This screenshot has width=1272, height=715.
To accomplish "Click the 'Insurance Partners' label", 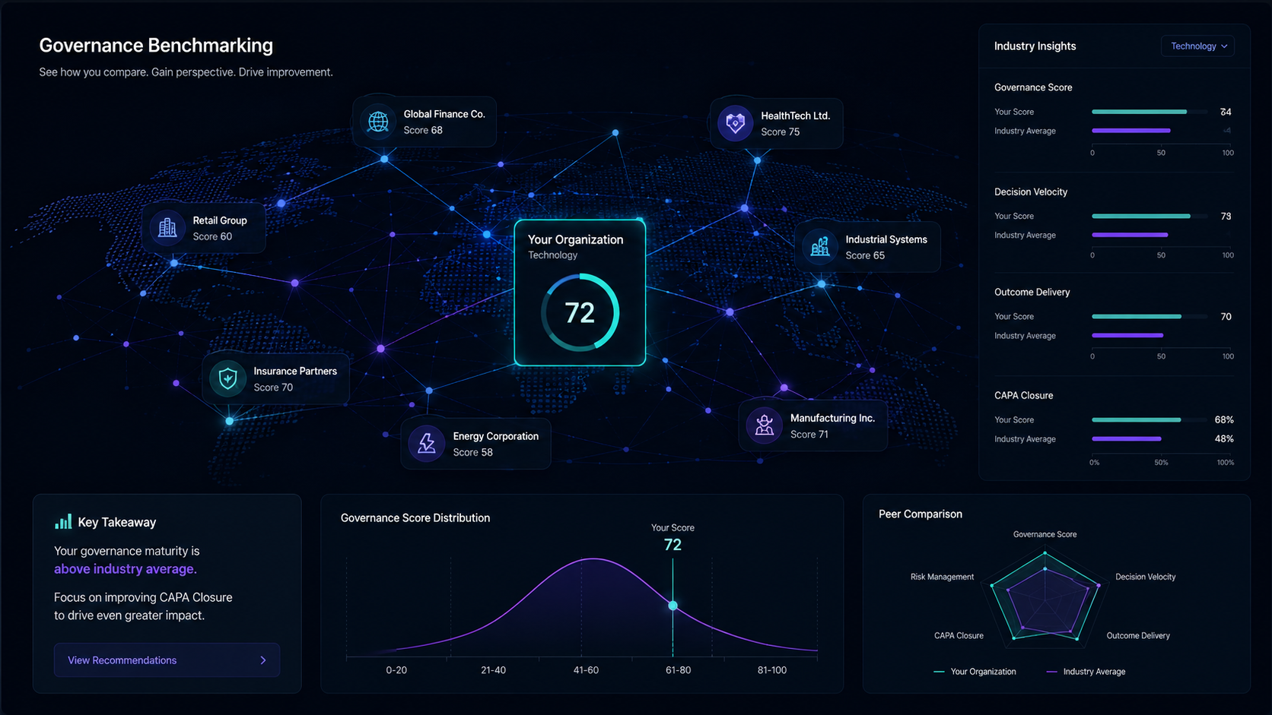I will pyautogui.click(x=295, y=371).
